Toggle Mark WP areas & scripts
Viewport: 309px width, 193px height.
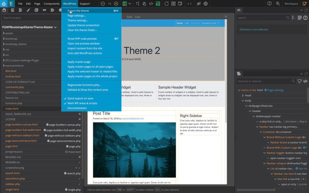pyautogui.click(x=82, y=103)
